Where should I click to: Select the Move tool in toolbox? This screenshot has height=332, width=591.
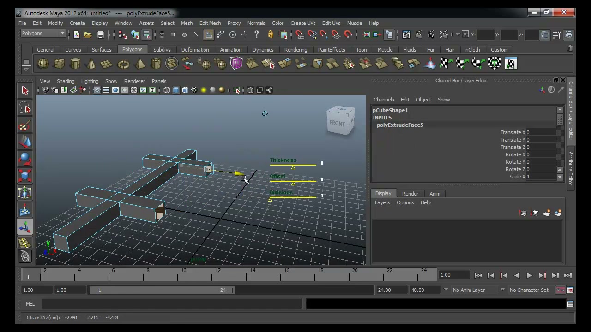coord(25,142)
